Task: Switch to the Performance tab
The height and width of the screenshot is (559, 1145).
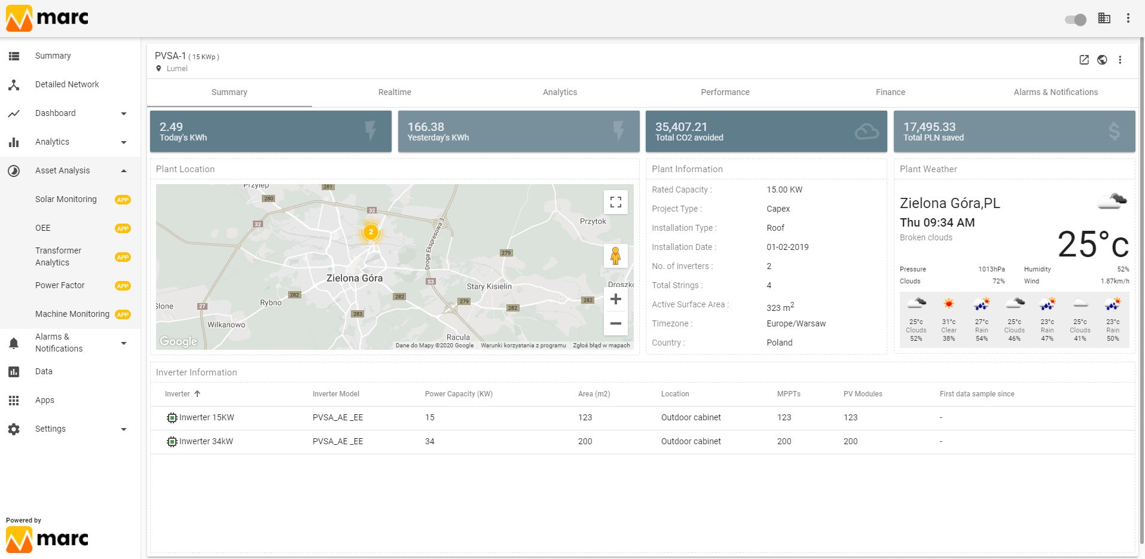Action: (x=725, y=92)
